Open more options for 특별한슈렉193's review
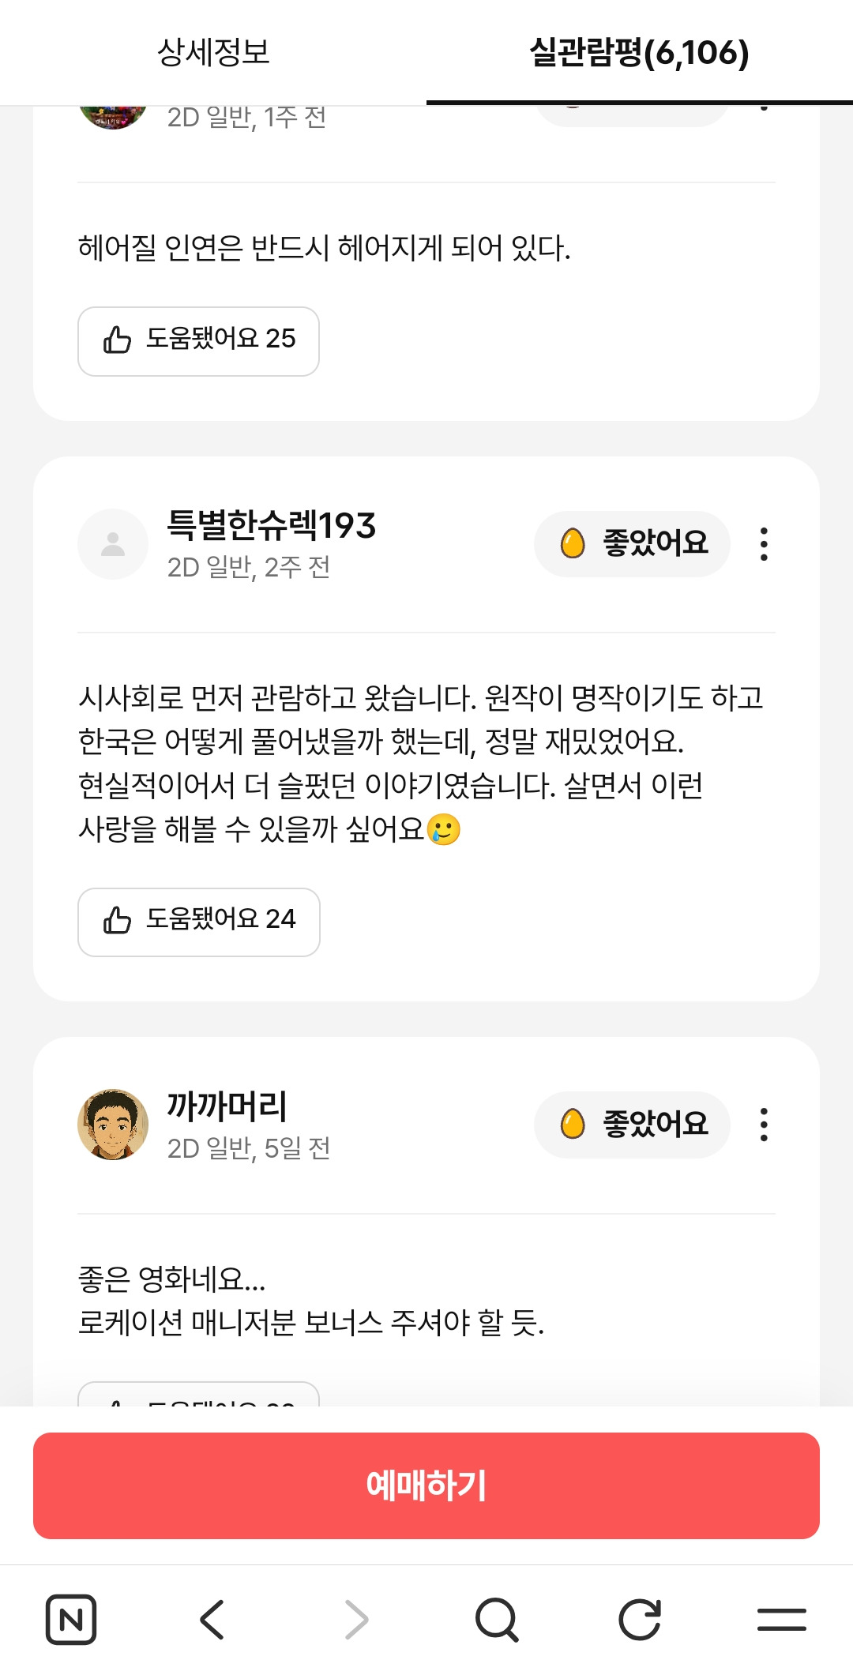853x1675 pixels. (764, 544)
